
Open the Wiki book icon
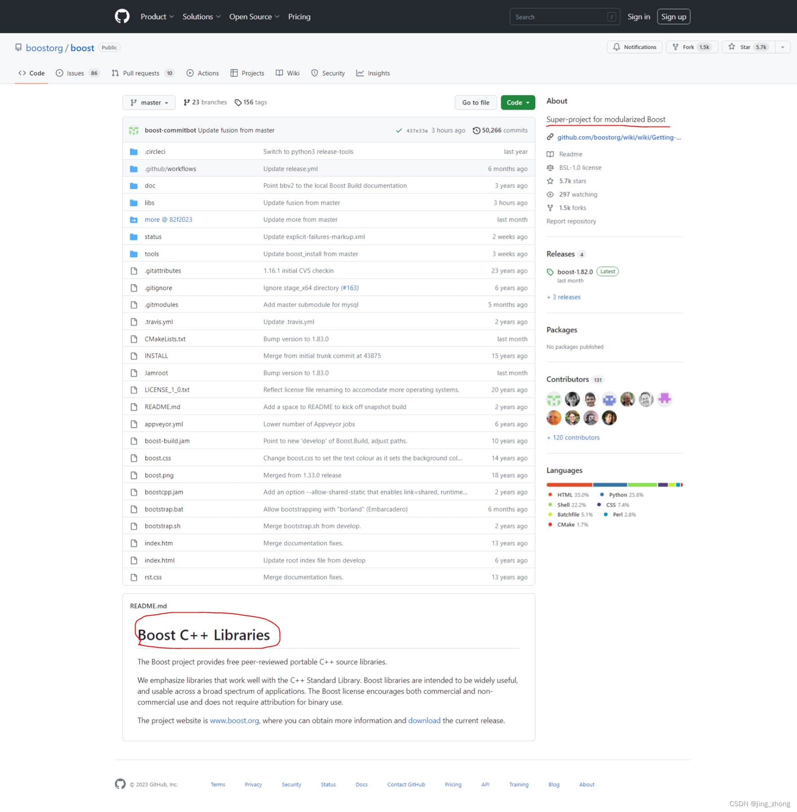tap(279, 73)
